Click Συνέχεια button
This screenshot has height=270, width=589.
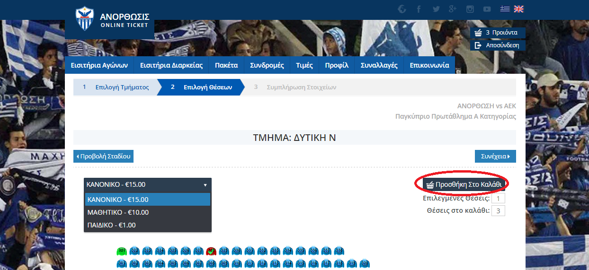pos(495,156)
